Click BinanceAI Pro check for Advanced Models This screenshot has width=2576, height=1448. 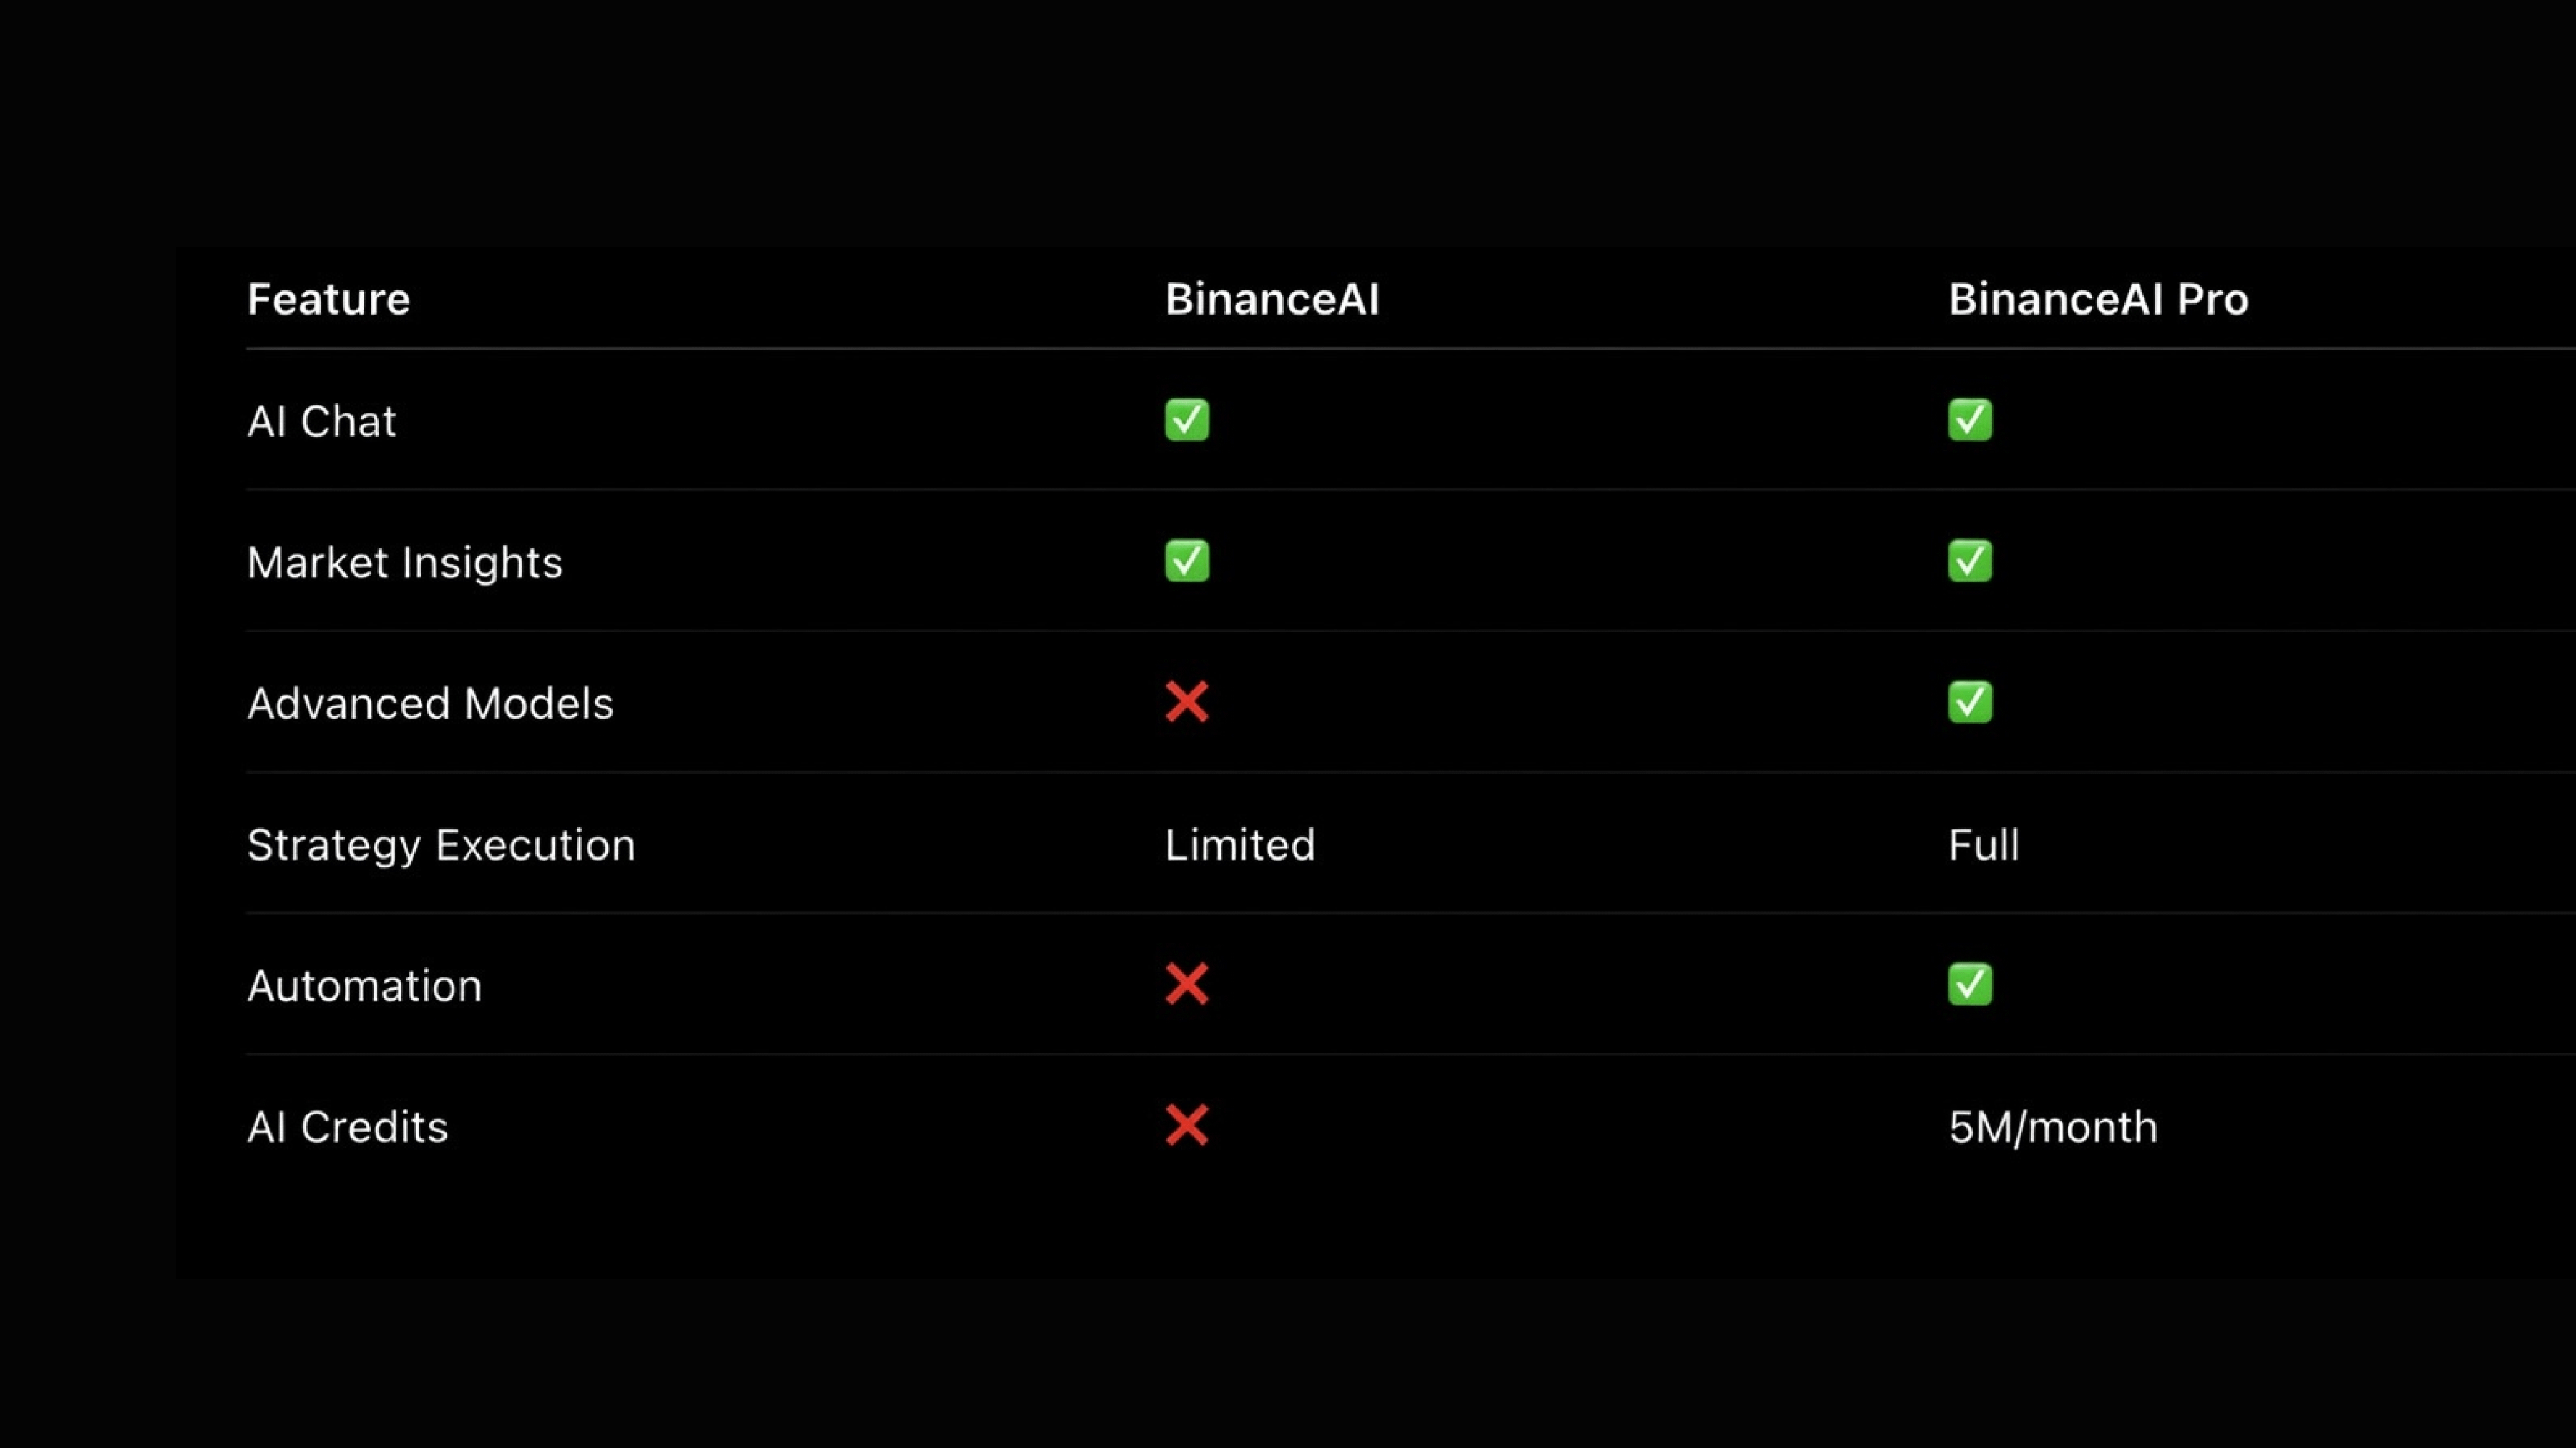1970,701
